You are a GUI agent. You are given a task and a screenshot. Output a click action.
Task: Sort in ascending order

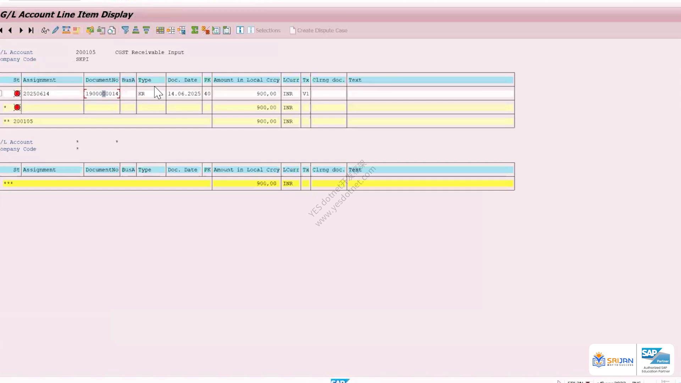[x=135, y=30]
